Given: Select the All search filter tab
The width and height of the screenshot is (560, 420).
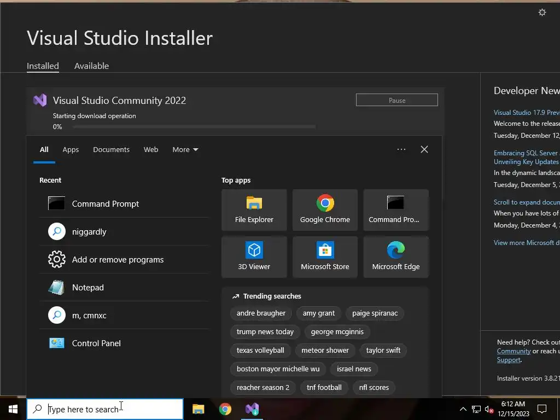Looking at the screenshot, I should pyautogui.click(x=44, y=150).
